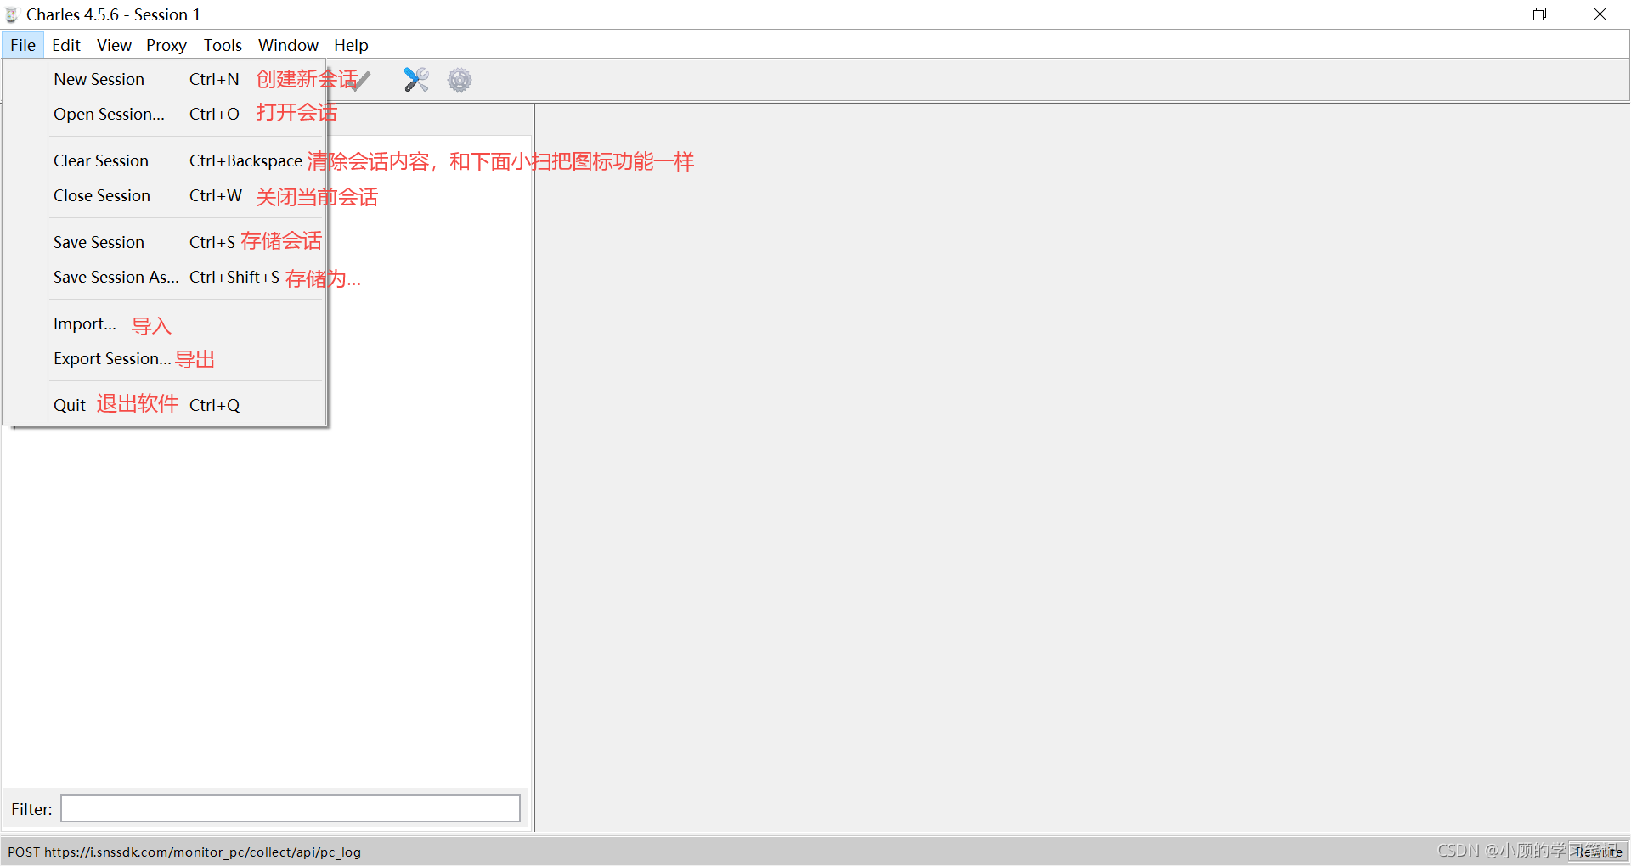The image size is (1631, 866).
Task: Open the View menu
Action: tap(114, 45)
